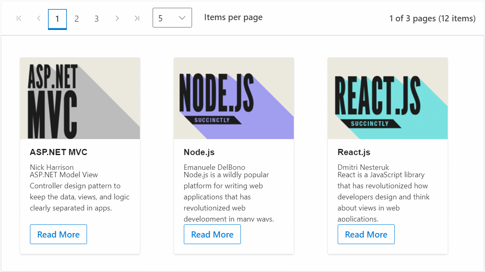Click the 'Items per page' label
The height and width of the screenshot is (272, 485).
pos(233,18)
